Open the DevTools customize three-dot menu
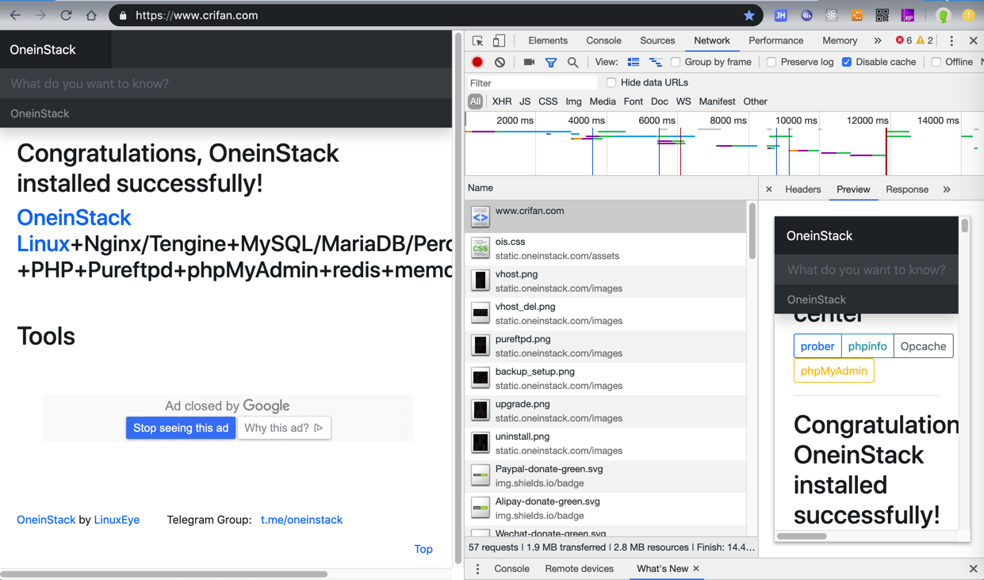984x580 pixels. point(951,40)
